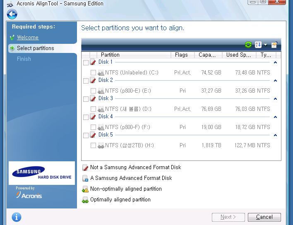Screen dimensions: 293x225
Task: Click the green refresh icon in toolbar
Action: coord(248,45)
